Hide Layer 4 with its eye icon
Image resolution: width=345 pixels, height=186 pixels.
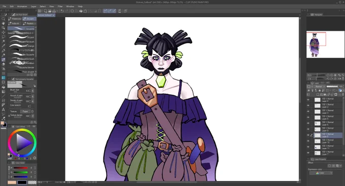click(x=308, y=100)
